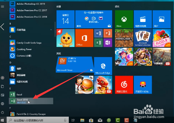Open the Minecraft tile

pyautogui.click(x=124, y=38)
